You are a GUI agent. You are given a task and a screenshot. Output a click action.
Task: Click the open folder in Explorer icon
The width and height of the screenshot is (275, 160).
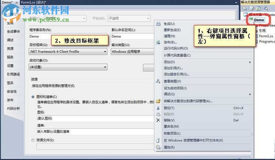pos(158,140)
